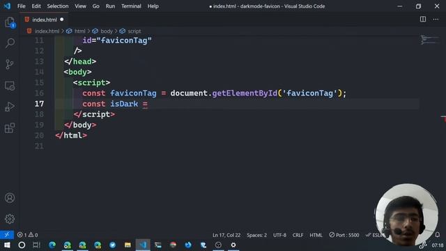Change file encoding UTF-8
446x251 pixels.
tap(279, 235)
